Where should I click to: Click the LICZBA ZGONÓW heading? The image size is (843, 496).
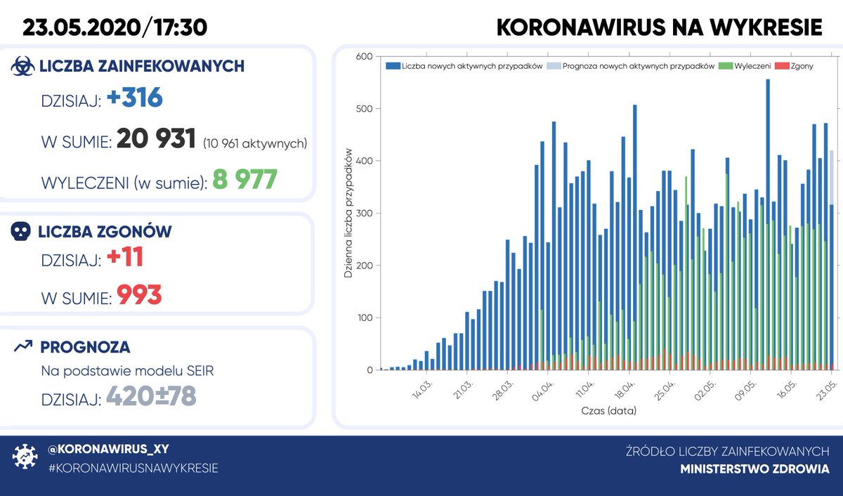[x=106, y=232]
